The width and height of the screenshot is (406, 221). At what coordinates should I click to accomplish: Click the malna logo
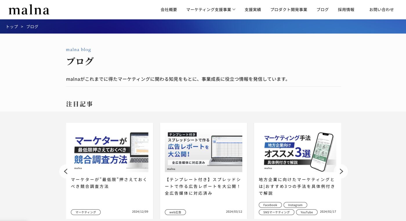pos(29,10)
